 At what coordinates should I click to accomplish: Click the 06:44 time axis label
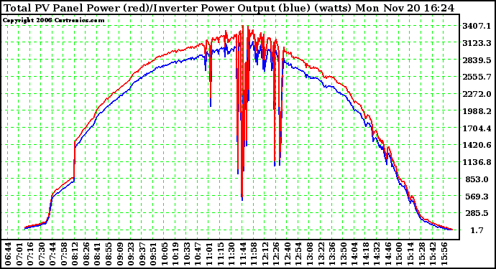(x=8, y=254)
